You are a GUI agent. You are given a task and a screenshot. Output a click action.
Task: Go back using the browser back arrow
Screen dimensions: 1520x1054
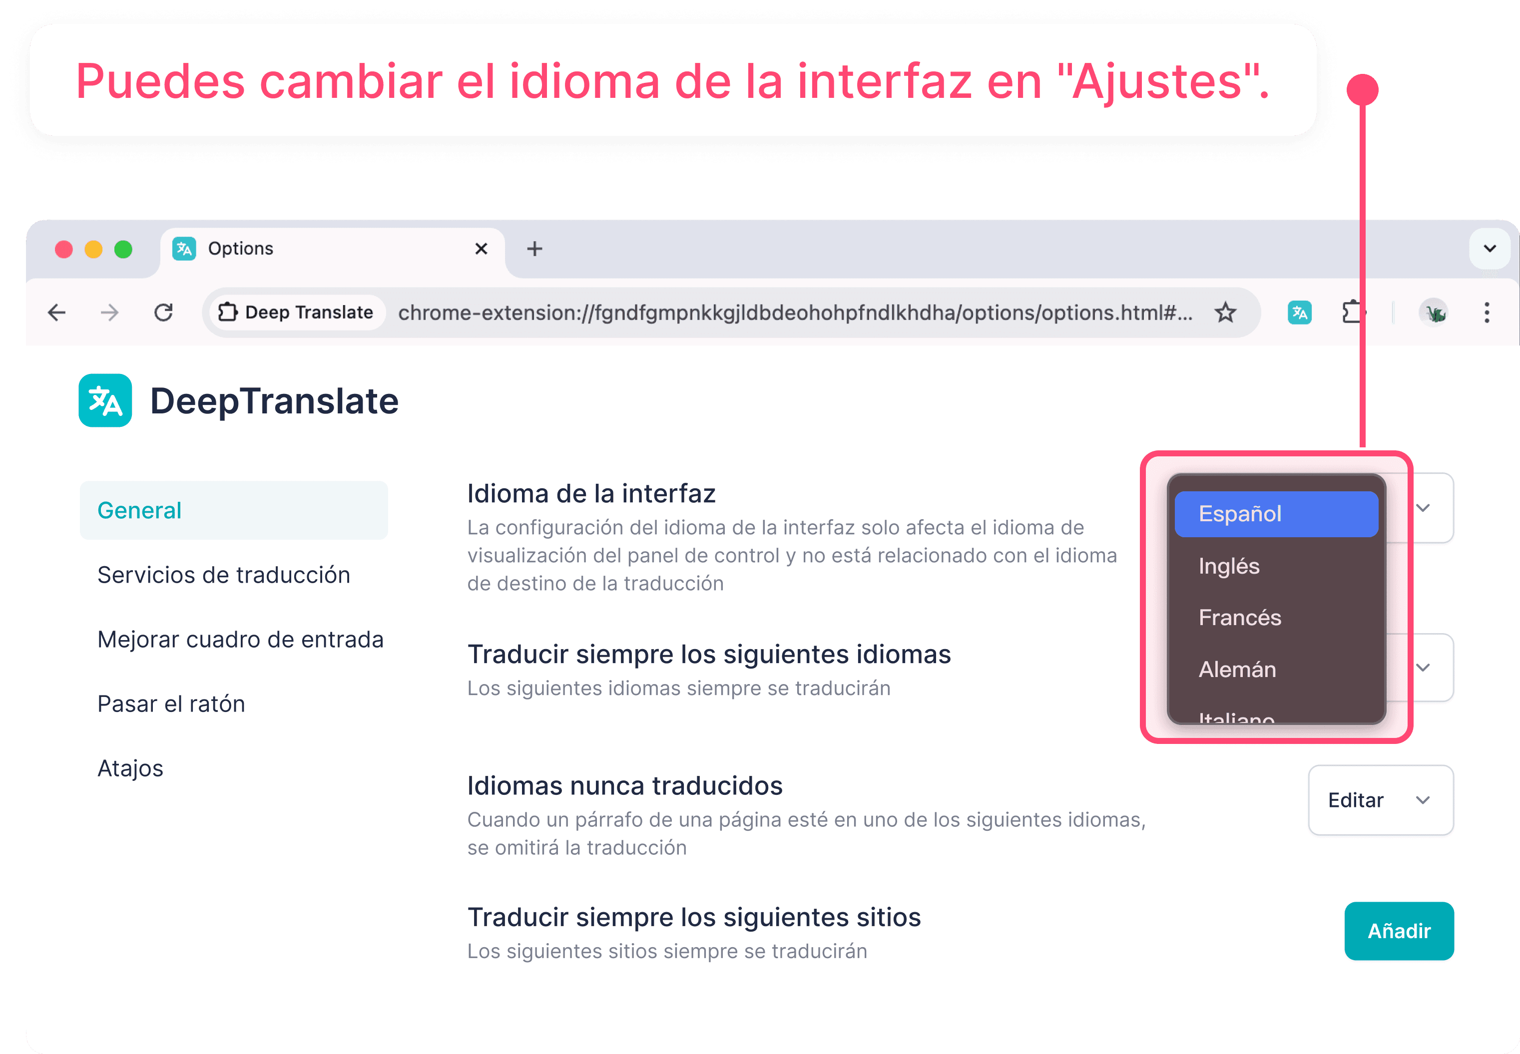(x=57, y=313)
